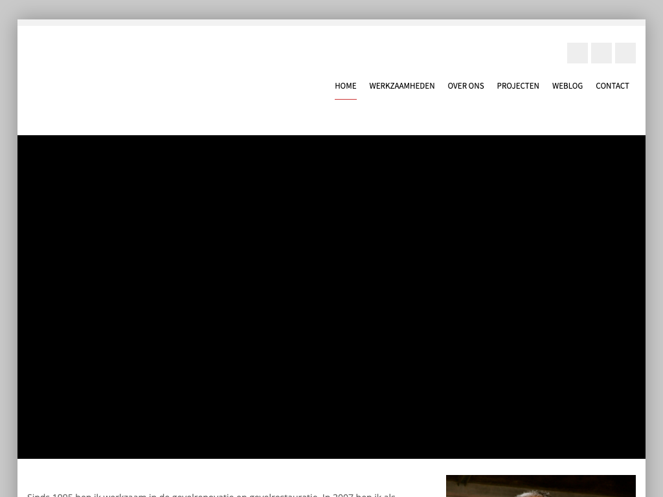663x497 pixels.
Task: Click the large black hero banner
Action: point(331,296)
